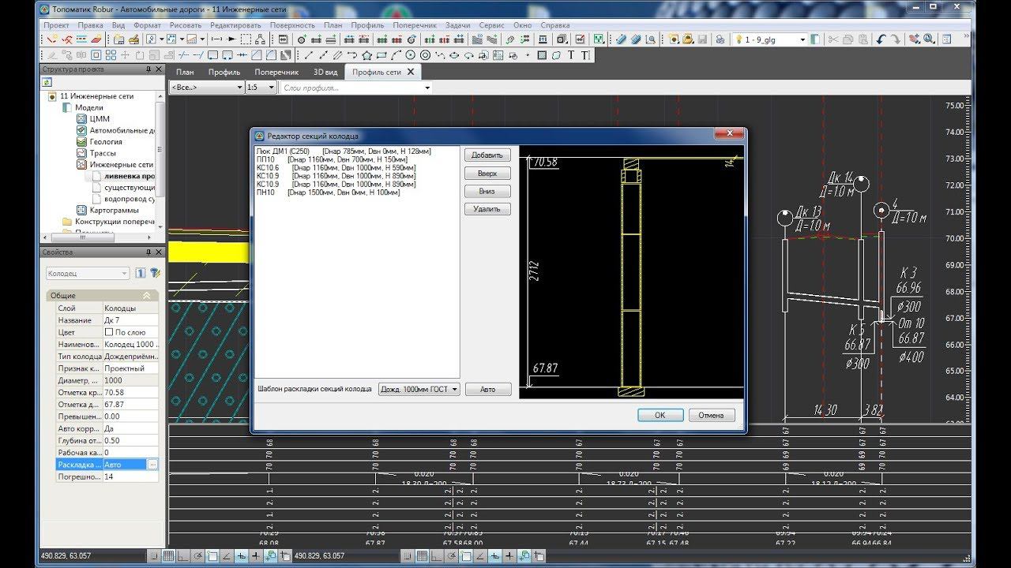The width and height of the screenshot is (1011, 568).
Task: Open the well section template dropdown
Action: coord(418,389)
